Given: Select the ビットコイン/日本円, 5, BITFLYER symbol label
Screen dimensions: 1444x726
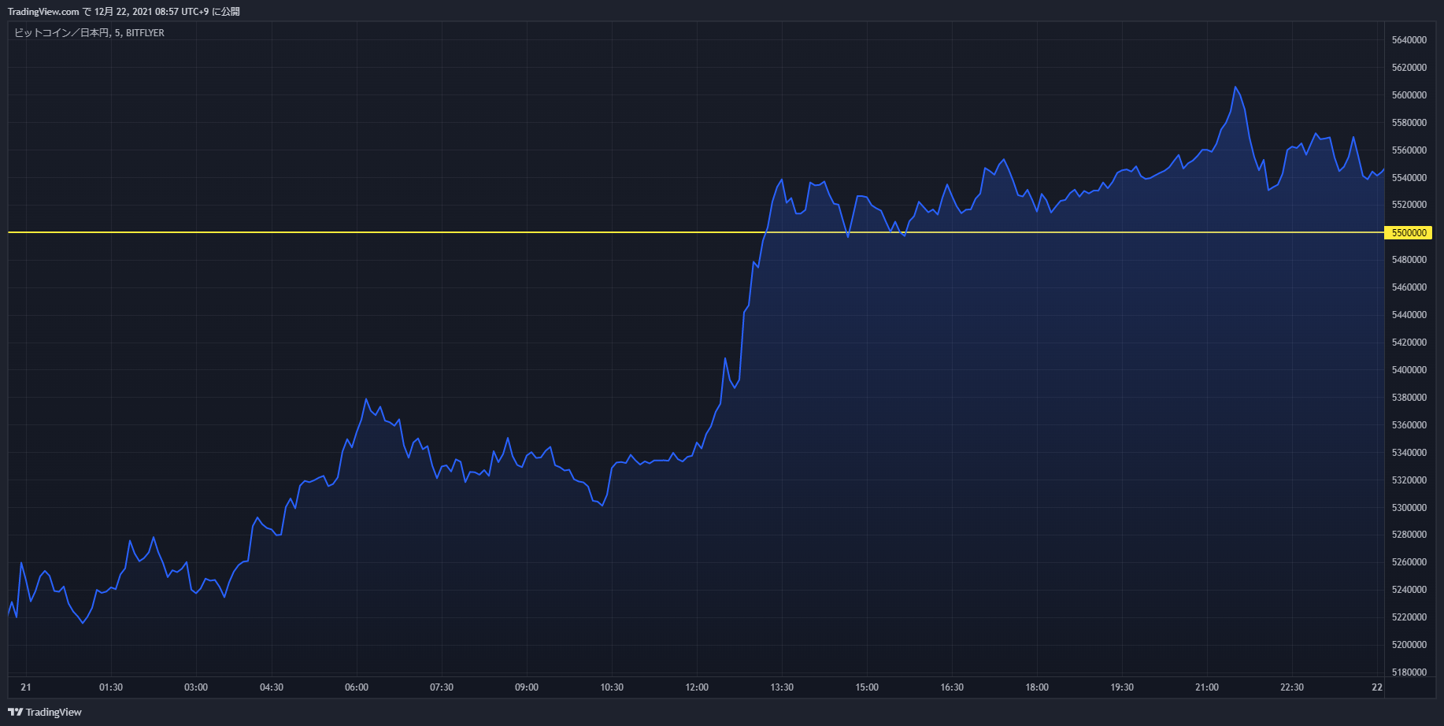Looking at the screenshot, I should click(89, 33).
